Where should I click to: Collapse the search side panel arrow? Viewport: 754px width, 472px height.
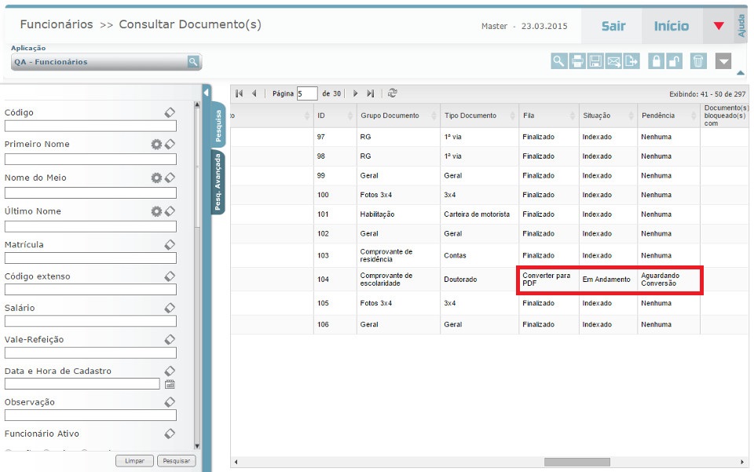coord(206,93)
